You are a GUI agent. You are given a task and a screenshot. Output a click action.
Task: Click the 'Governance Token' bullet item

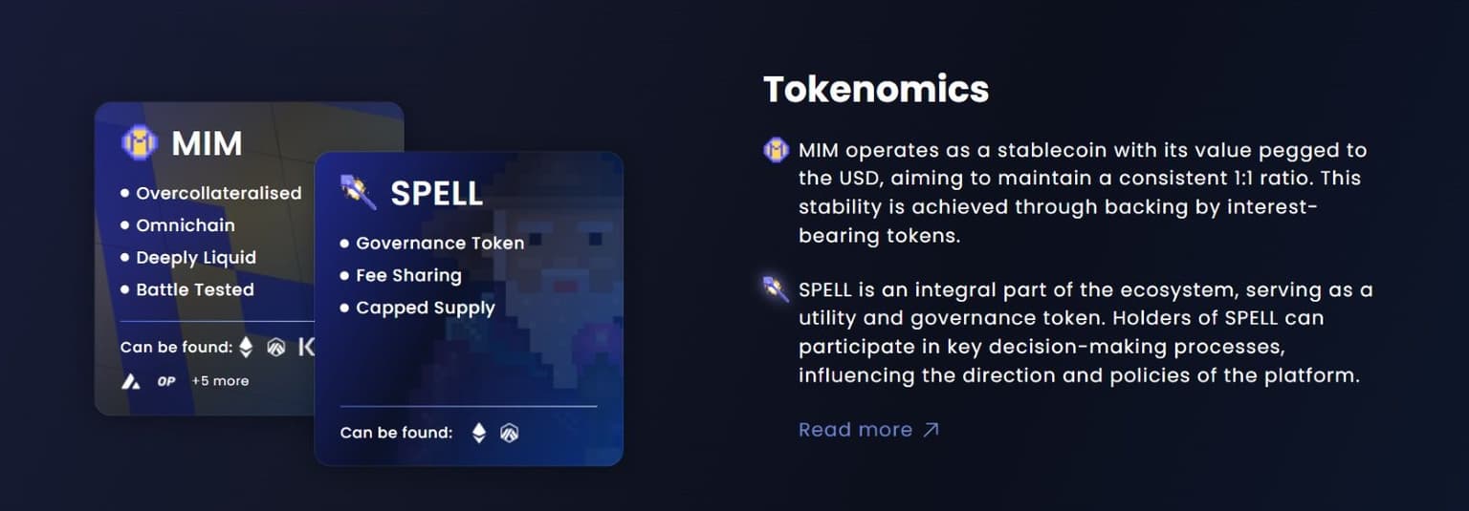(x=440, y=244)
